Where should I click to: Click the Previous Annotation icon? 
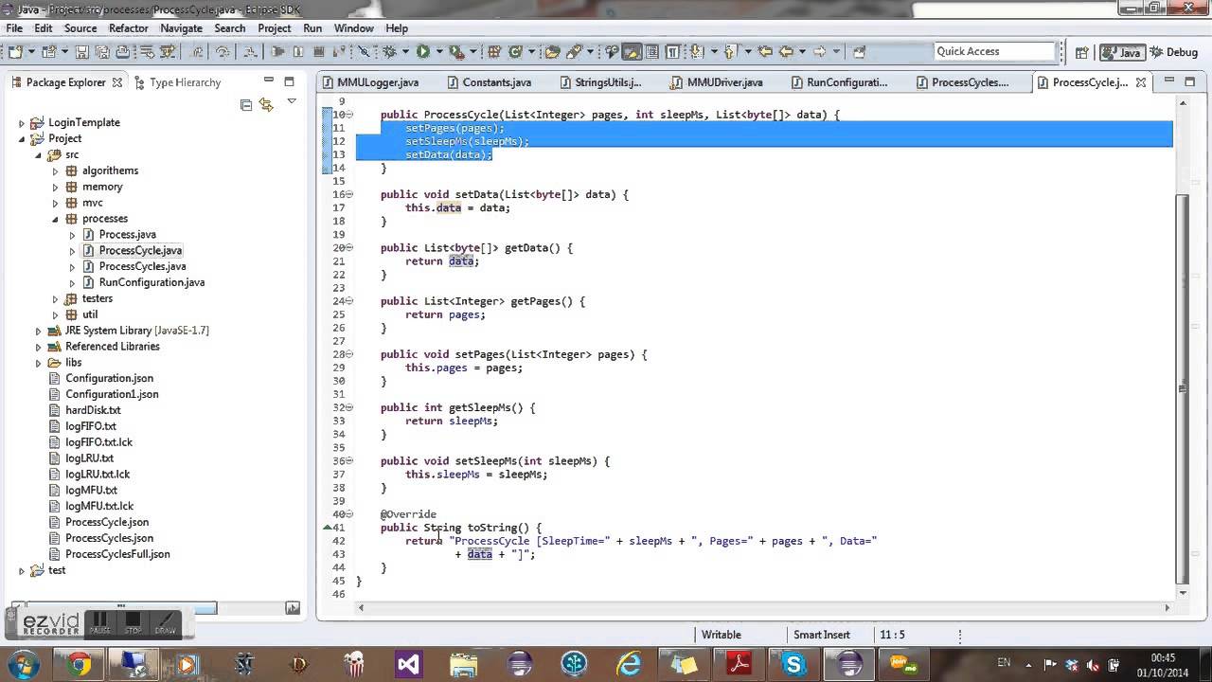(730, 52)
